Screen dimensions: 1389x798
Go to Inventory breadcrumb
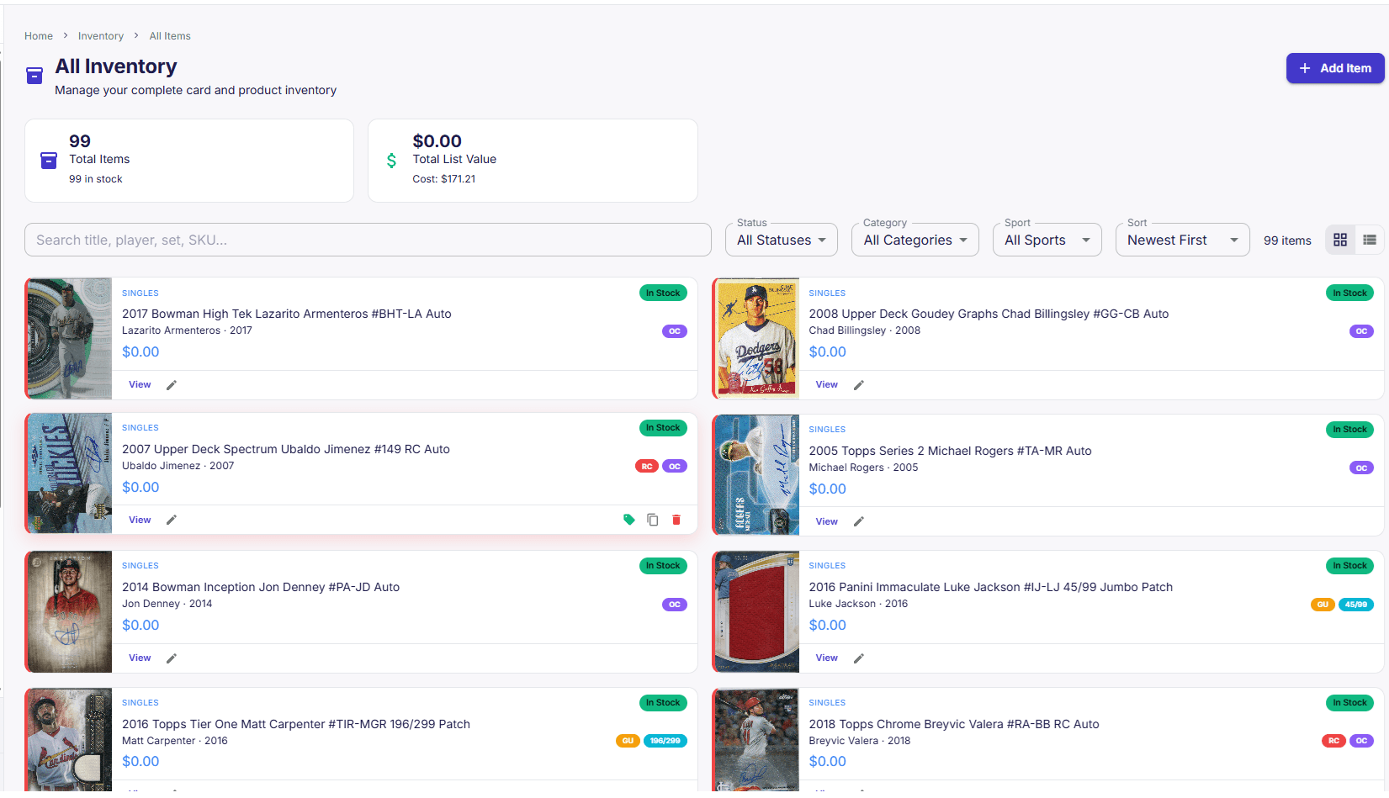(101, 36)
